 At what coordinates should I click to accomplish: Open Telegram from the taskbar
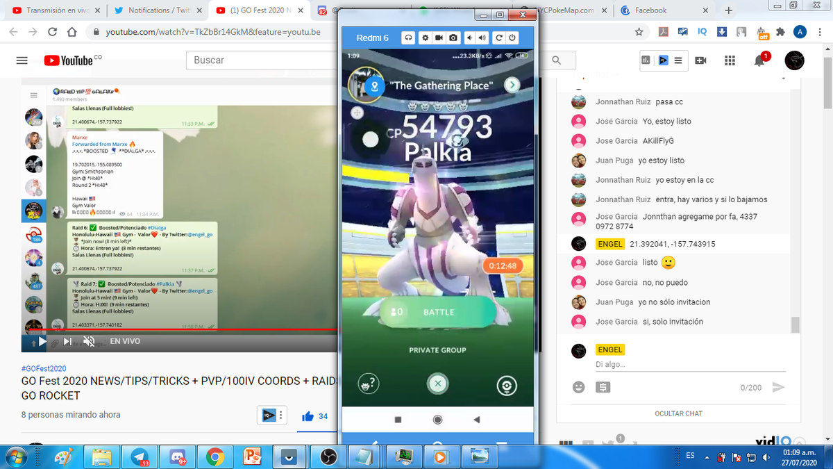tap(140, 456)
